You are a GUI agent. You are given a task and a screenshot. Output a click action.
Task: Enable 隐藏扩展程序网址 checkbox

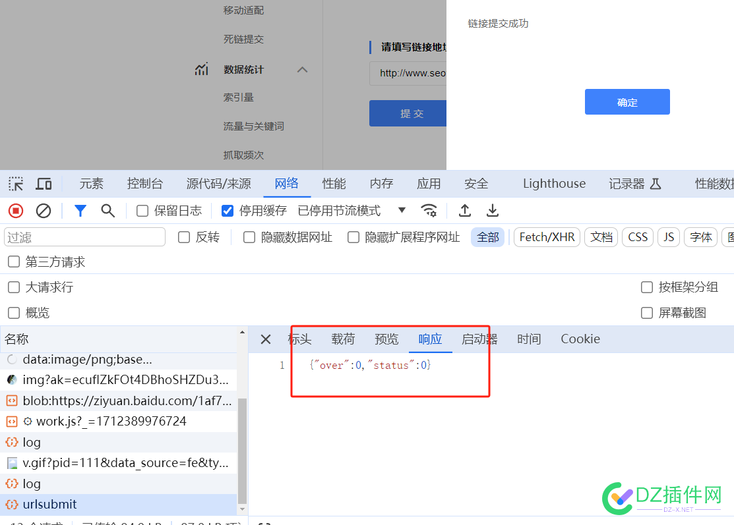pyautogui.click(x=353, y=238)
